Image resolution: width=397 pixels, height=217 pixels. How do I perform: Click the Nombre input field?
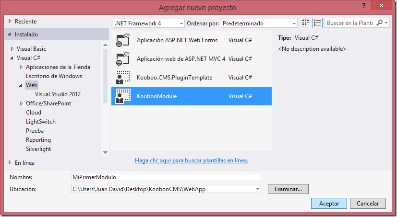[166, 177]
